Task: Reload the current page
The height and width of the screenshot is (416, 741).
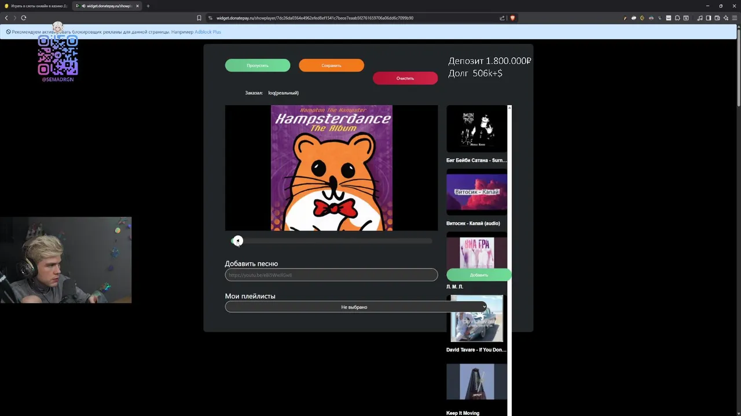Action: click(24, 18)
